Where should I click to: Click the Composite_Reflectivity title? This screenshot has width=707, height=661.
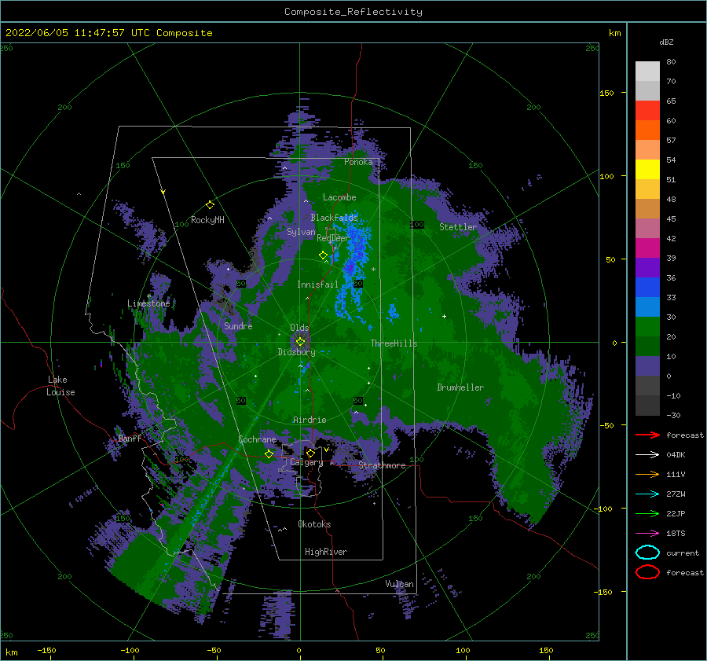353,12
